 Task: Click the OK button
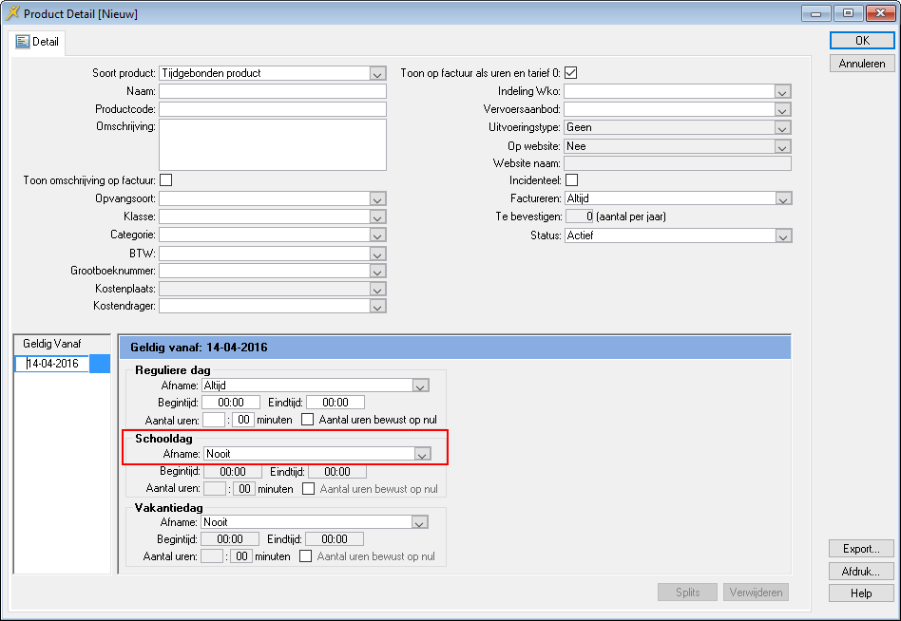[861, 41]
